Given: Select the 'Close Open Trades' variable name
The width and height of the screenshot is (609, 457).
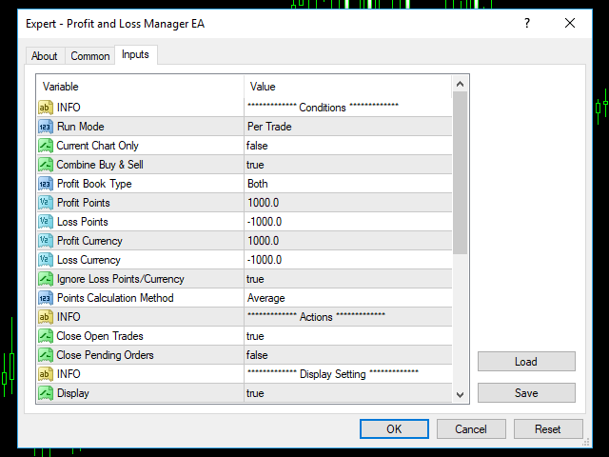Looking at the screenshot, I should [x=100, y=336].
